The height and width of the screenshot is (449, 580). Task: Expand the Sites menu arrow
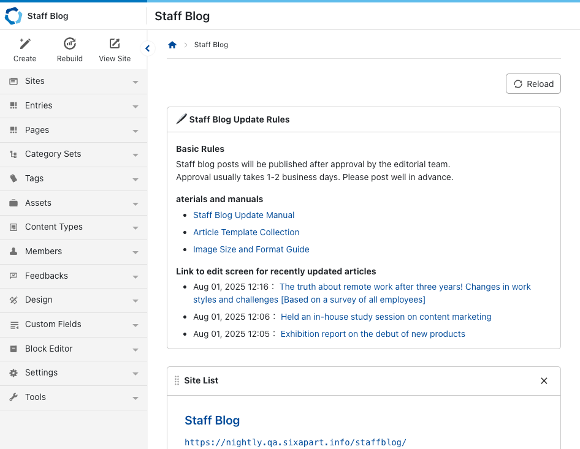tap(135, 82)
